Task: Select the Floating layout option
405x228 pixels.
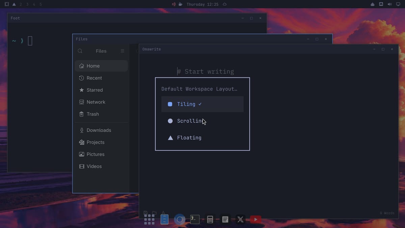Action: point(202,138)
